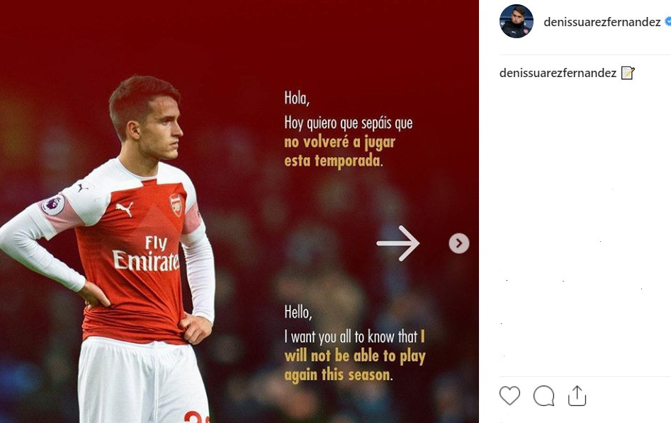Screen dimensions: 671x423
Task: Click the yellow "again this season" text
Action: [x=337, y=375]
